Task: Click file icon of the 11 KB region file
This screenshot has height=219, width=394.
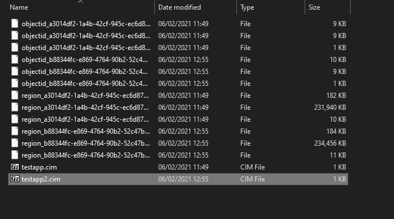Action: 15,155
